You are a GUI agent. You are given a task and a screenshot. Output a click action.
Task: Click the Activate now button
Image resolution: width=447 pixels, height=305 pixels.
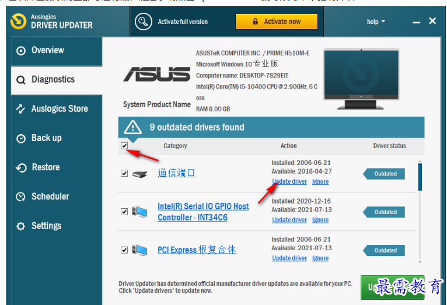point(276,22)
